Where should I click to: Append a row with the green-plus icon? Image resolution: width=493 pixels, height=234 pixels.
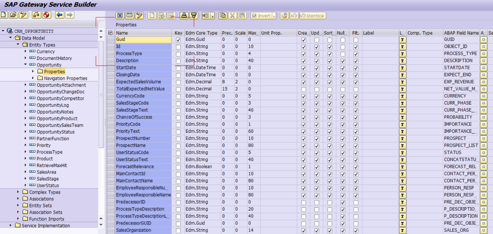162,15
